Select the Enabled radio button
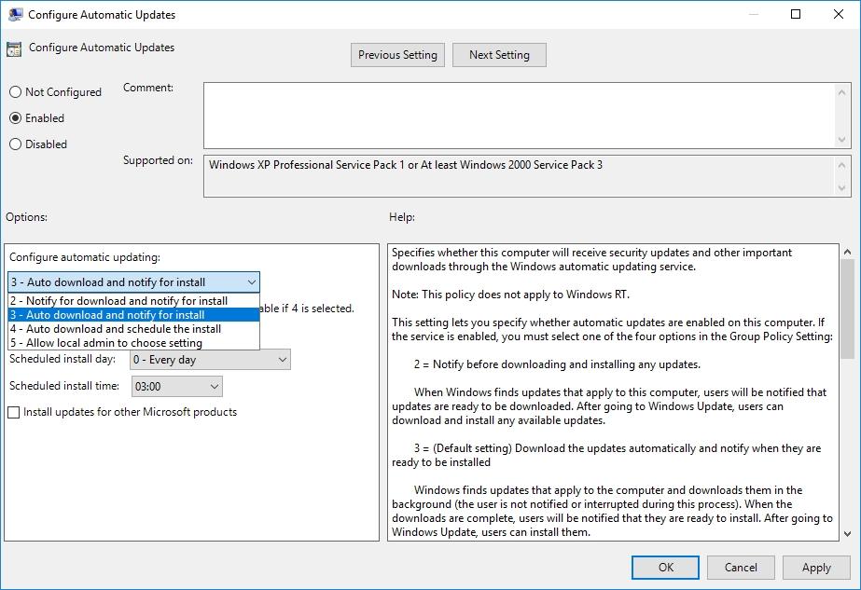This screenshot has width=861, height=590. (x=14, y=117)
